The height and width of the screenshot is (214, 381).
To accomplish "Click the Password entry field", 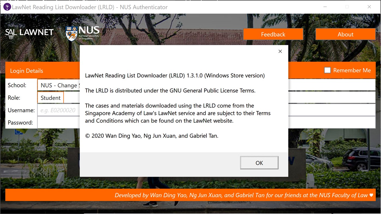I will click(59, 122).
